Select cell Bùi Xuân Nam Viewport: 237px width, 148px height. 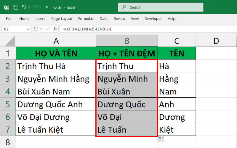tap(56, 91)
